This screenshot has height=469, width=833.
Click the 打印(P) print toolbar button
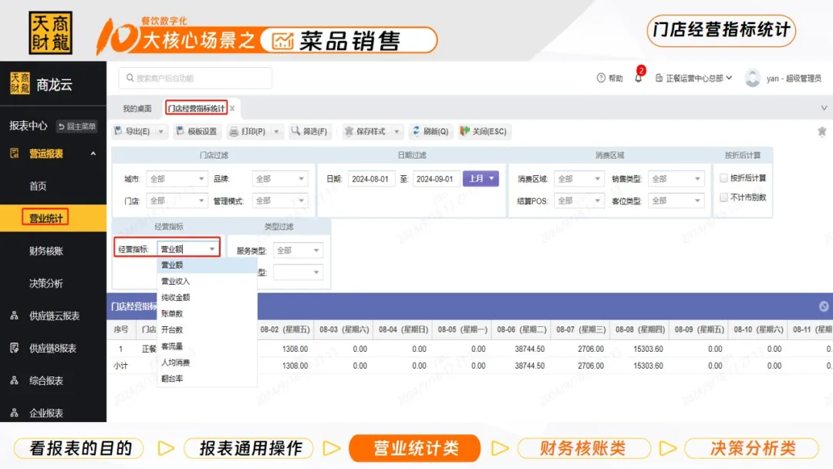[248, 131]
